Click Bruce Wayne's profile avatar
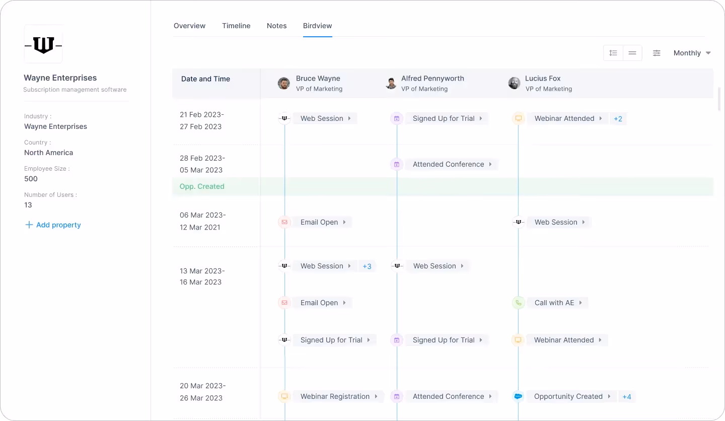The height and width of the screenshot is (421, 725). 283,83
